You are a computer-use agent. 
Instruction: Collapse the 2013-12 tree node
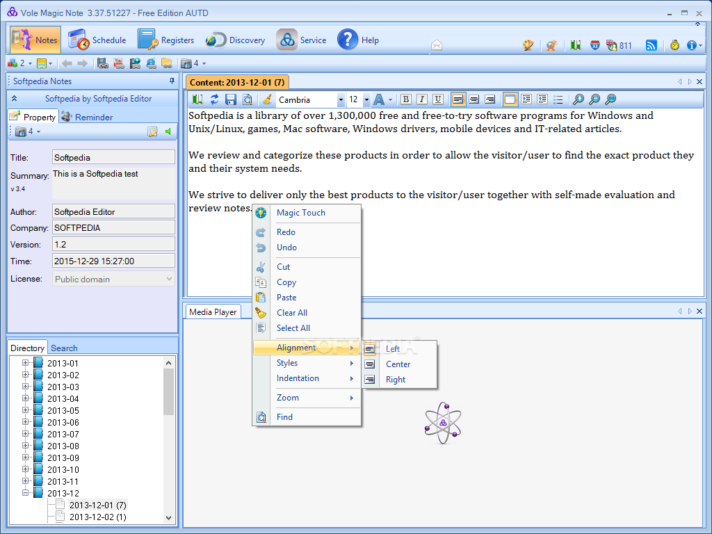26,493
